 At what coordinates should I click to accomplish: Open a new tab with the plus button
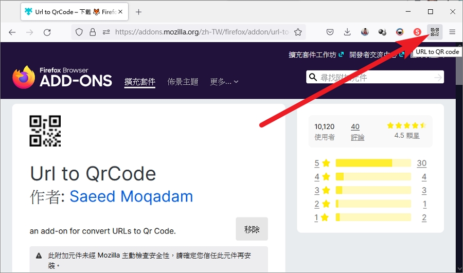[x=138, y=12]
